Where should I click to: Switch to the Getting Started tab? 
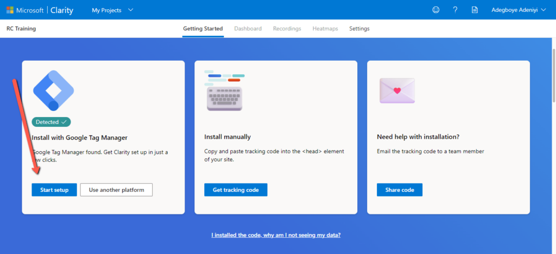(x=203, y=29)
